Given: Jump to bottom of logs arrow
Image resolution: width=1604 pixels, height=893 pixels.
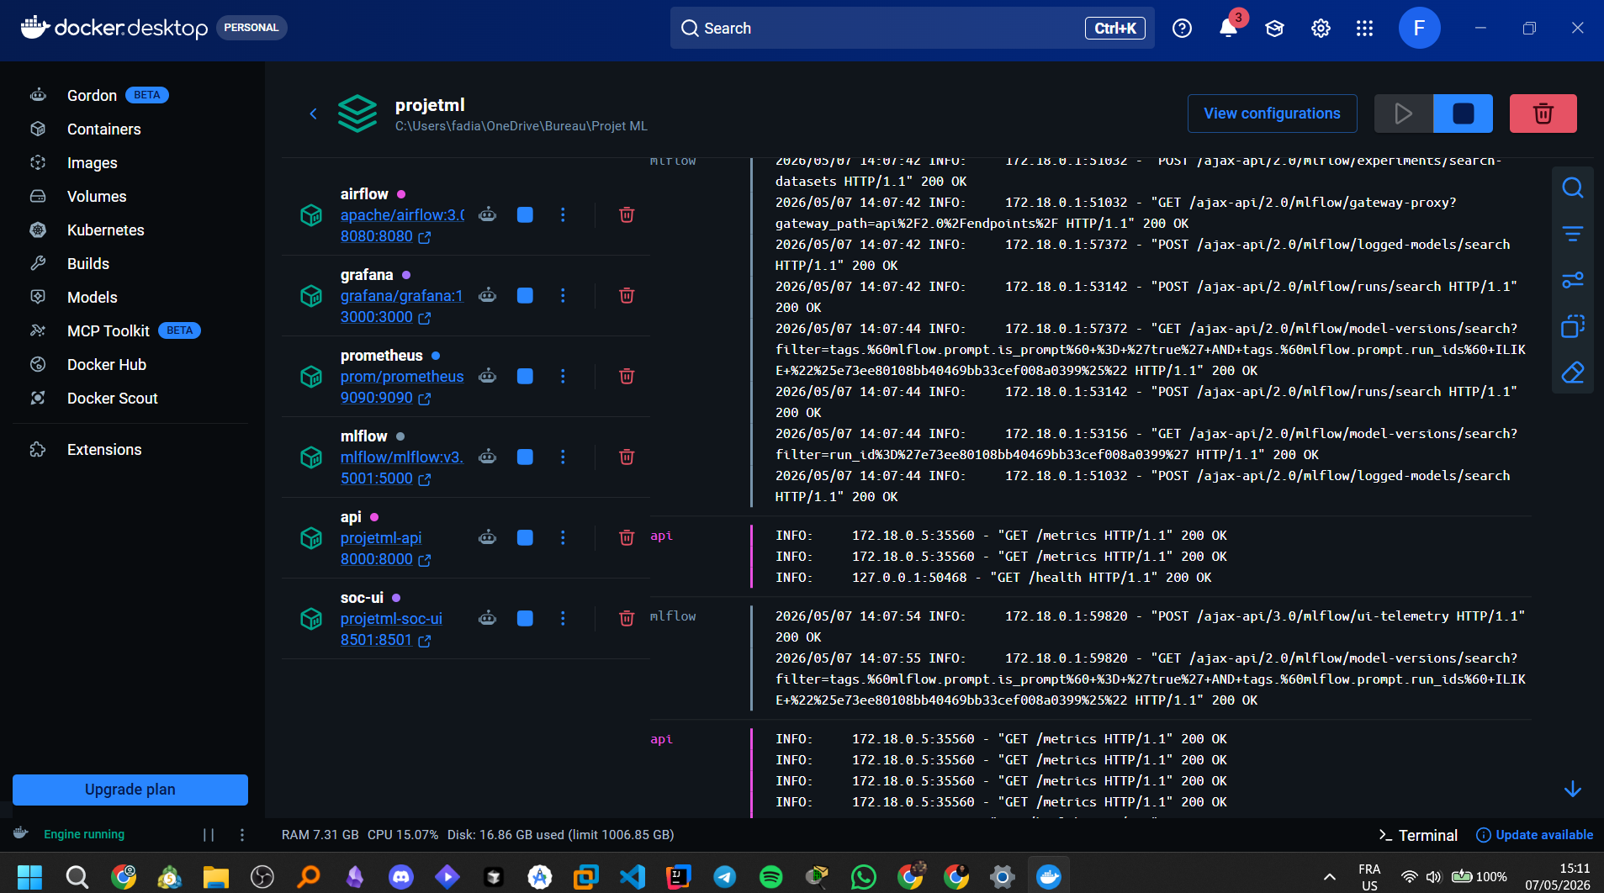Looking at the screenshot, I should tap(1572, 789).
